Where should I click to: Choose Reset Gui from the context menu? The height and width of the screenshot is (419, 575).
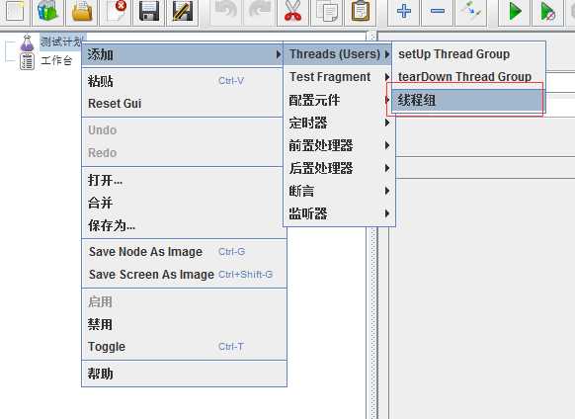[x=182, y=104]
